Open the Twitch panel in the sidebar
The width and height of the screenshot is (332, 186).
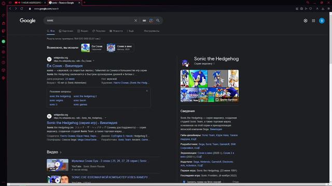(4, 31)
